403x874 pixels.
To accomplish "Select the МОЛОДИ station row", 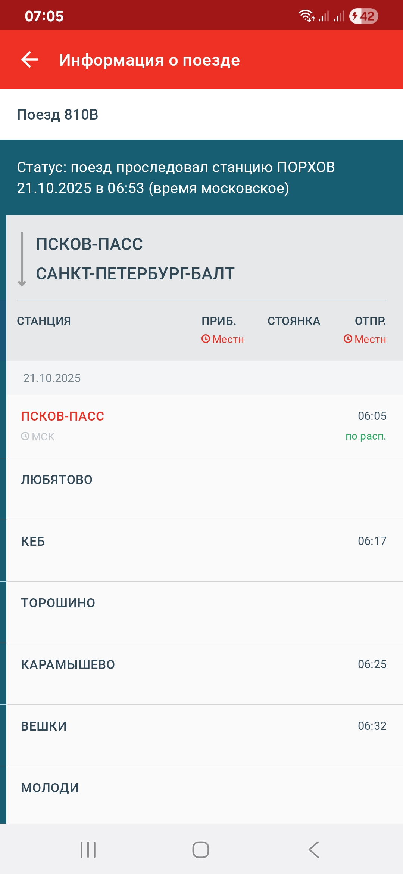I will coord(201,794).
